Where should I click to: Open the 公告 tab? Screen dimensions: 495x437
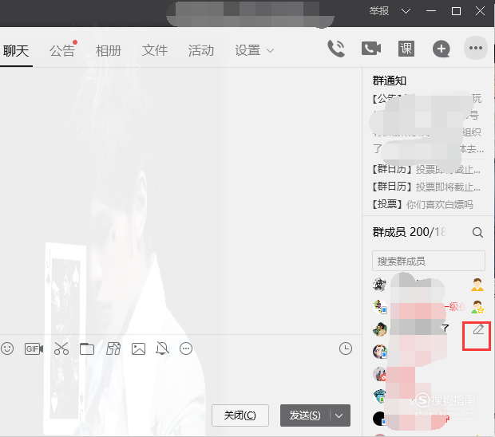coord(62,50)
